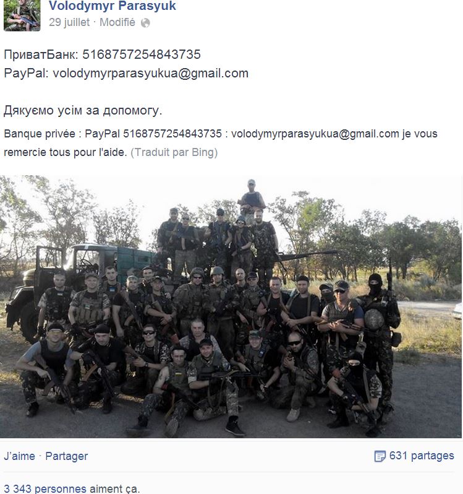This screenshot has width=463, height=494.
Task: Click the shares note icon
Action: [x=380, y=456]
